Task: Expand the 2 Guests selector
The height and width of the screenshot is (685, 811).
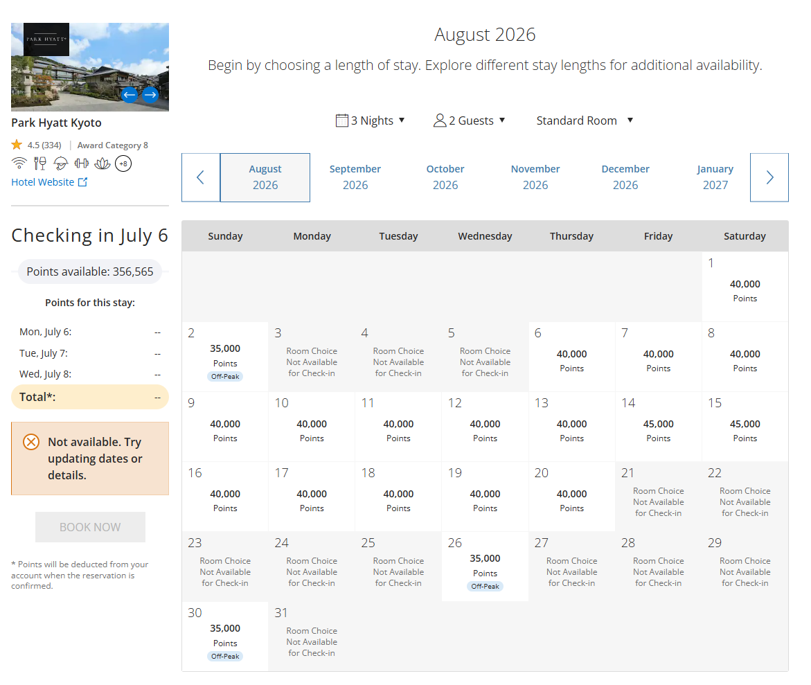Action: point(470,121)
